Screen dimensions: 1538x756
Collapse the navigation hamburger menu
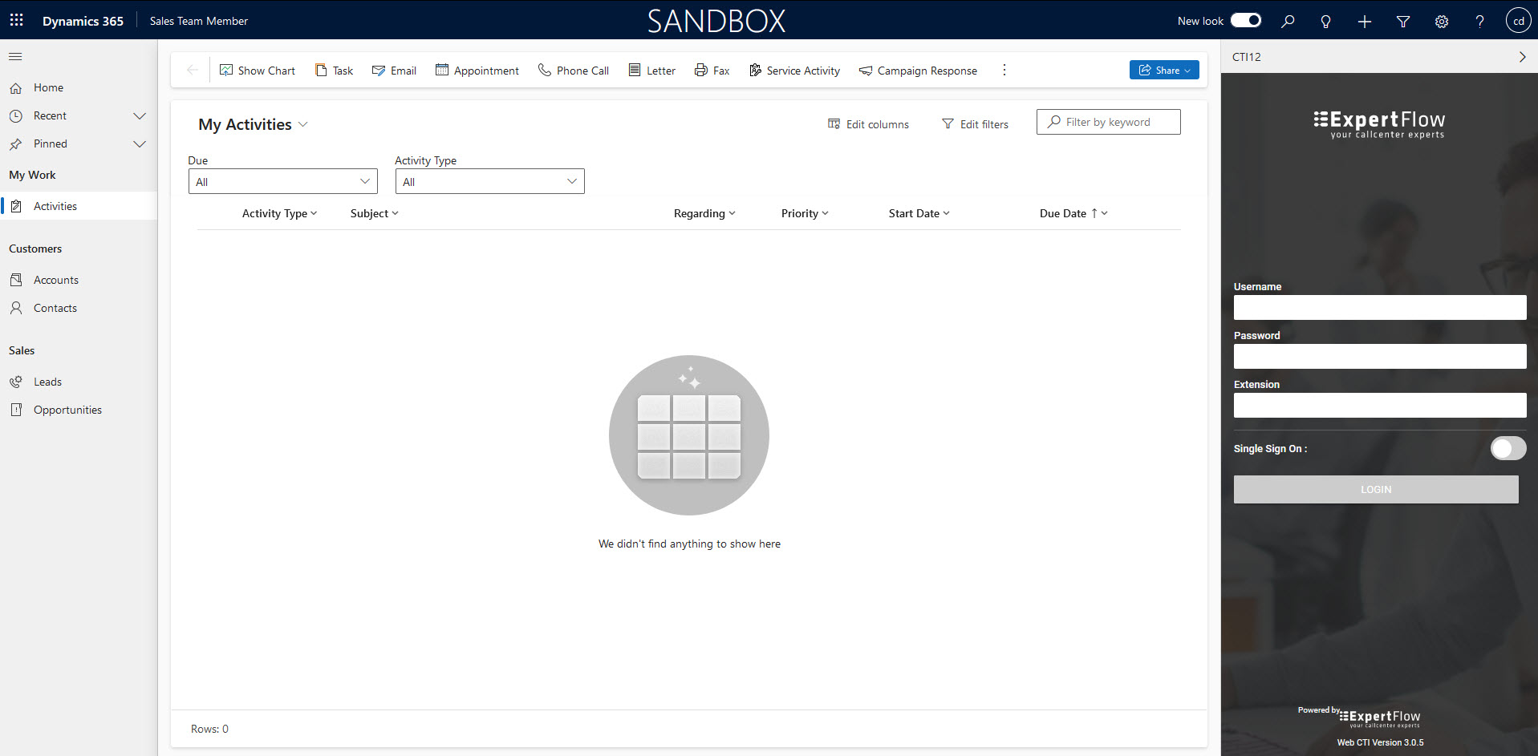pyautogui.click(x=15, y=57)
